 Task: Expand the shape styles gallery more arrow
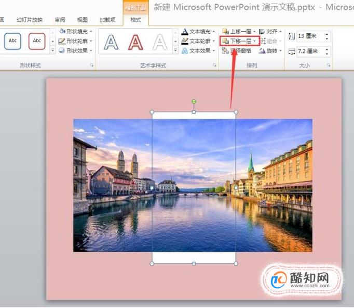point(52,50)
